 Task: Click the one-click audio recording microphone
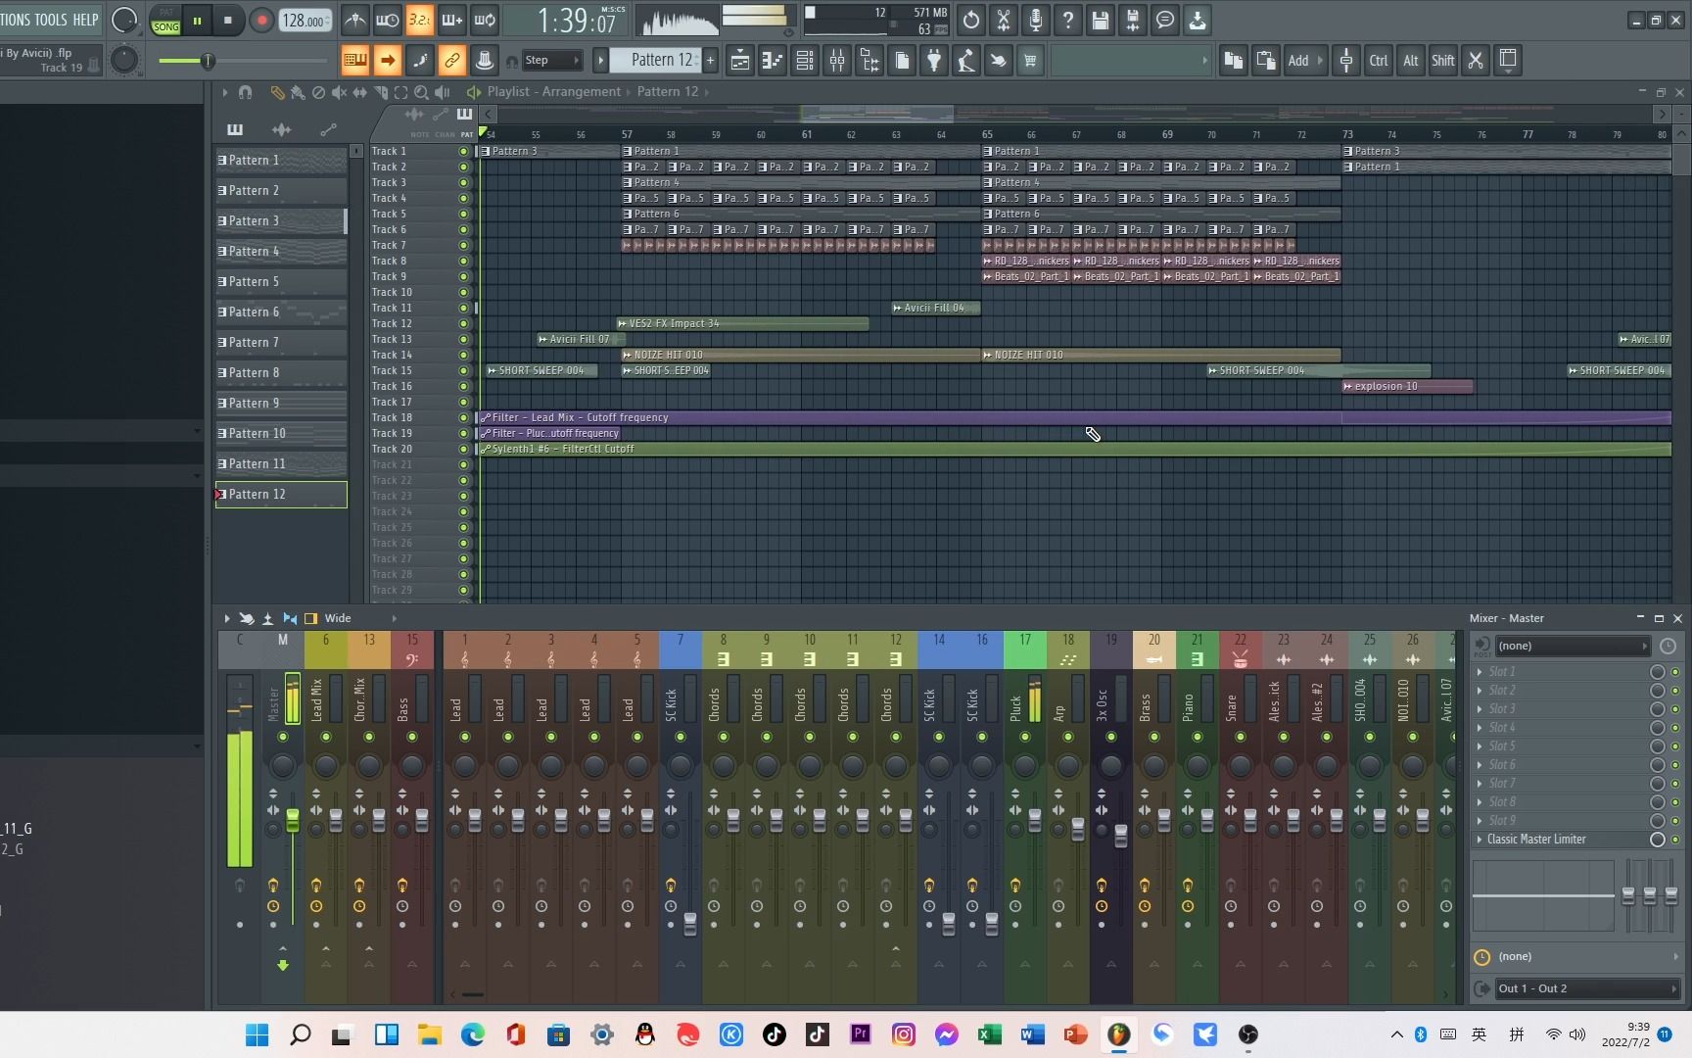tap(1035, 20)
